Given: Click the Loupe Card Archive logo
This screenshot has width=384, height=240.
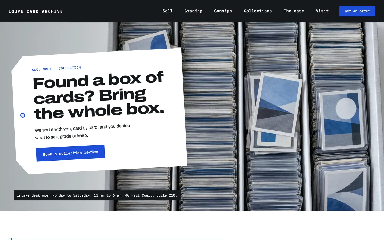Looking at the screenshot, I should (x=36, y=11).
